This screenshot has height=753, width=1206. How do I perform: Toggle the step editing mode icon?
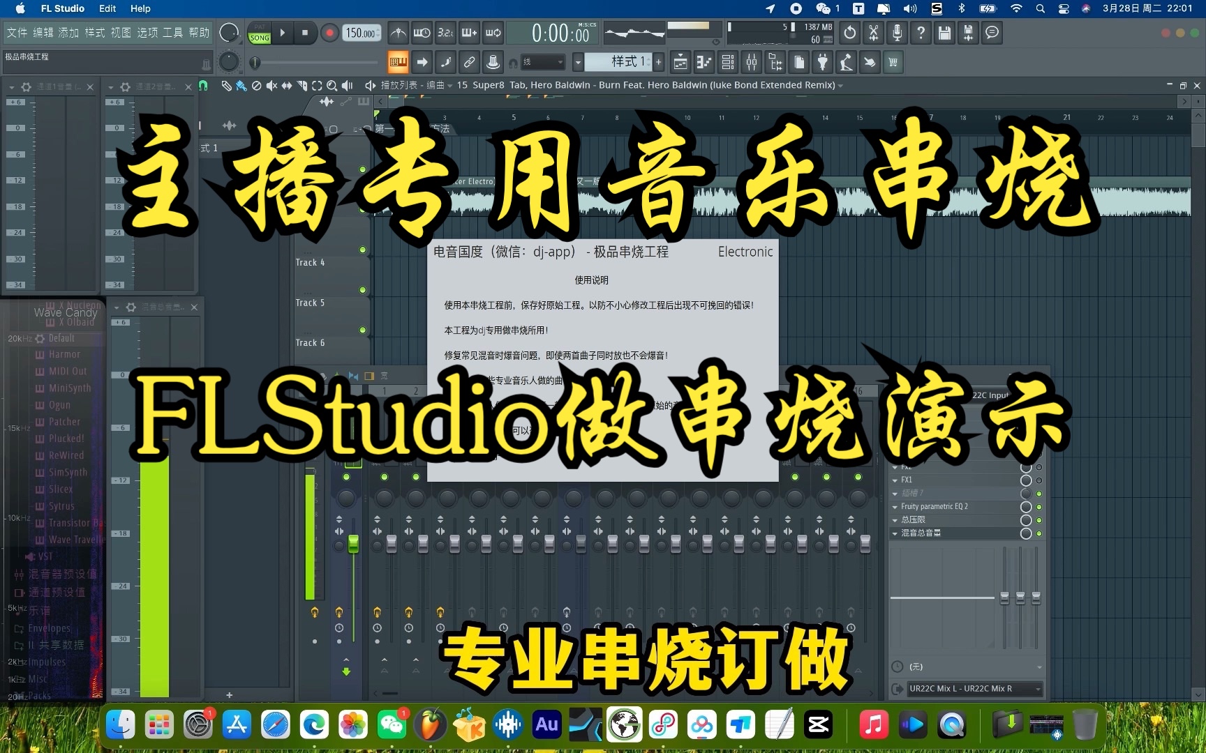click(446, 63)
